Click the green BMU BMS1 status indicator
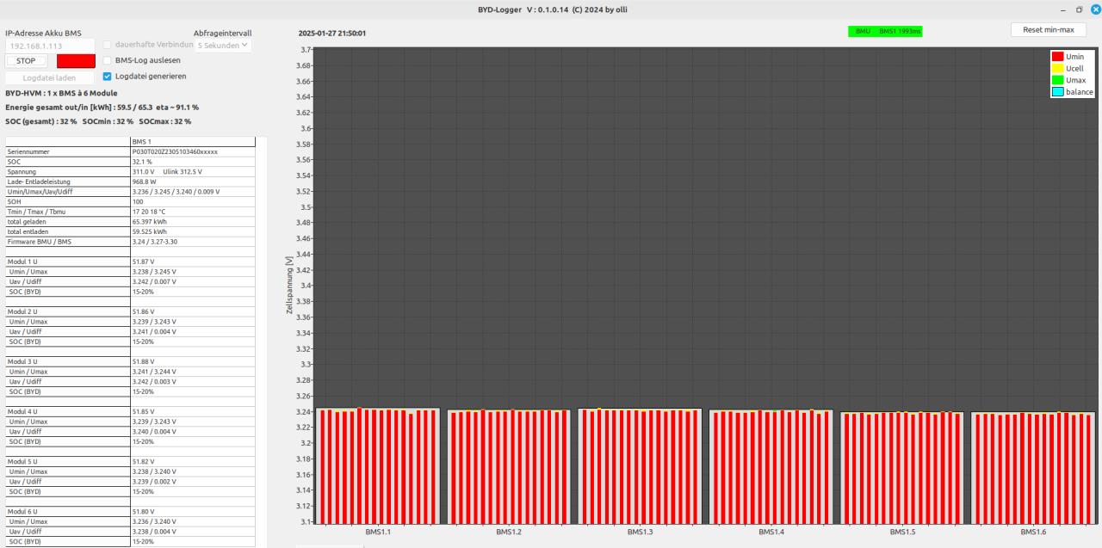 tap(885, 31)
